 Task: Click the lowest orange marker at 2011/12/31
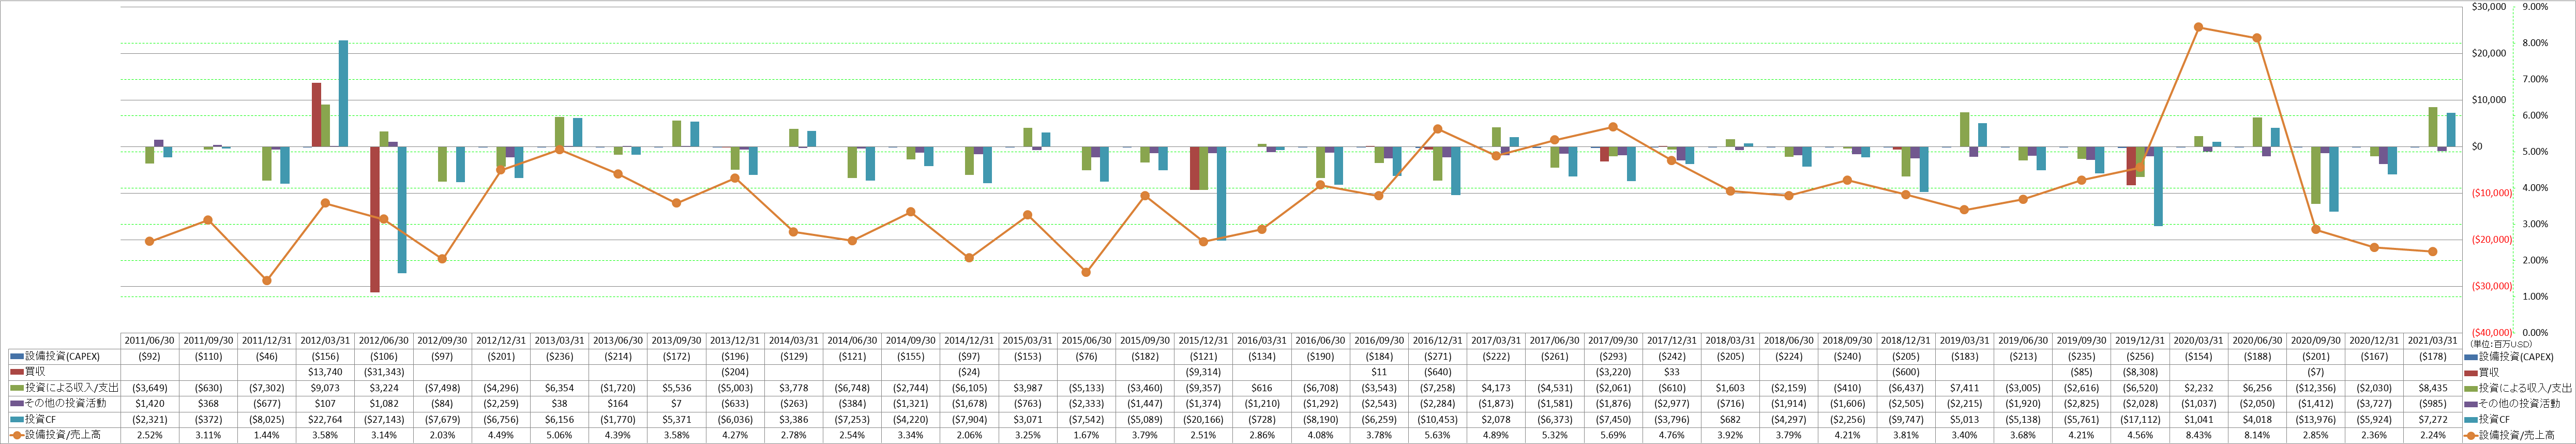tap(267, 281)
